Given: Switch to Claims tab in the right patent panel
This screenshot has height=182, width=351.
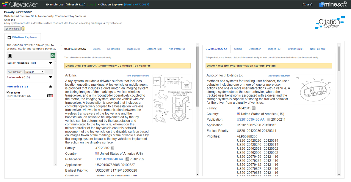Looking at the screenshot, I should point(238,49).
